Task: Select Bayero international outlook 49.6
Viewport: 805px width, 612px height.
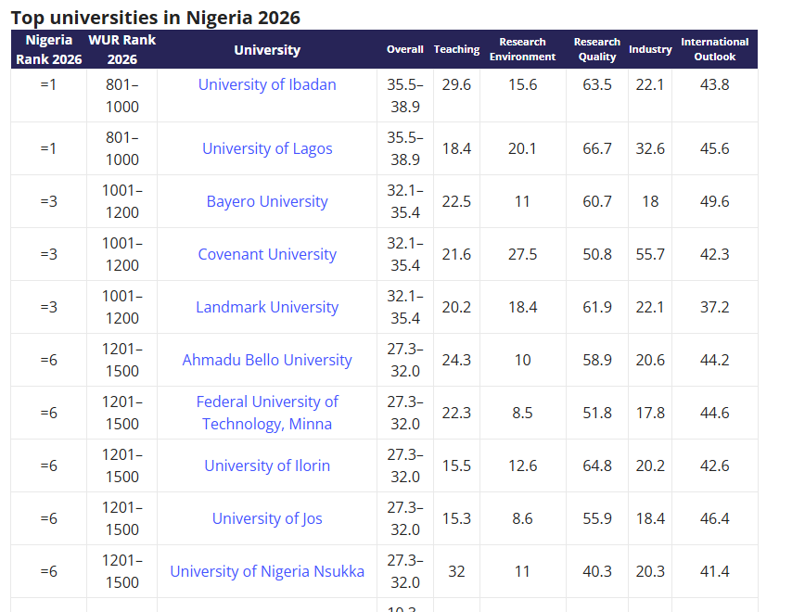Action: pos(715,201)
